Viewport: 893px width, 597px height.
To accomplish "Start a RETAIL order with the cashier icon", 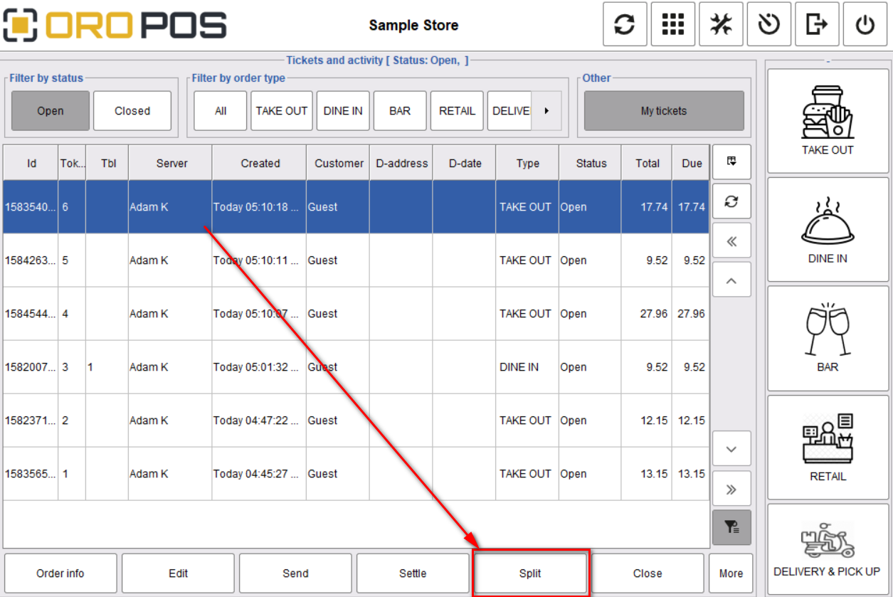I will pyautogui.click(x=828, y=448).
